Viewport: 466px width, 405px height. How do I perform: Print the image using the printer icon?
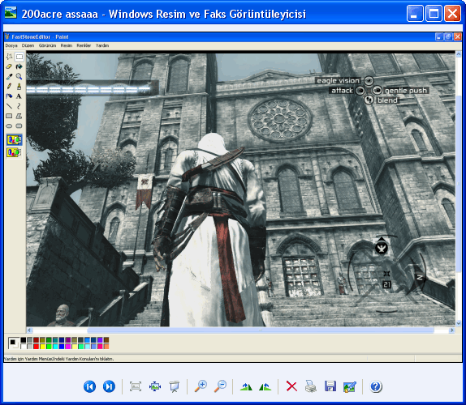click(x=311, y=386)
